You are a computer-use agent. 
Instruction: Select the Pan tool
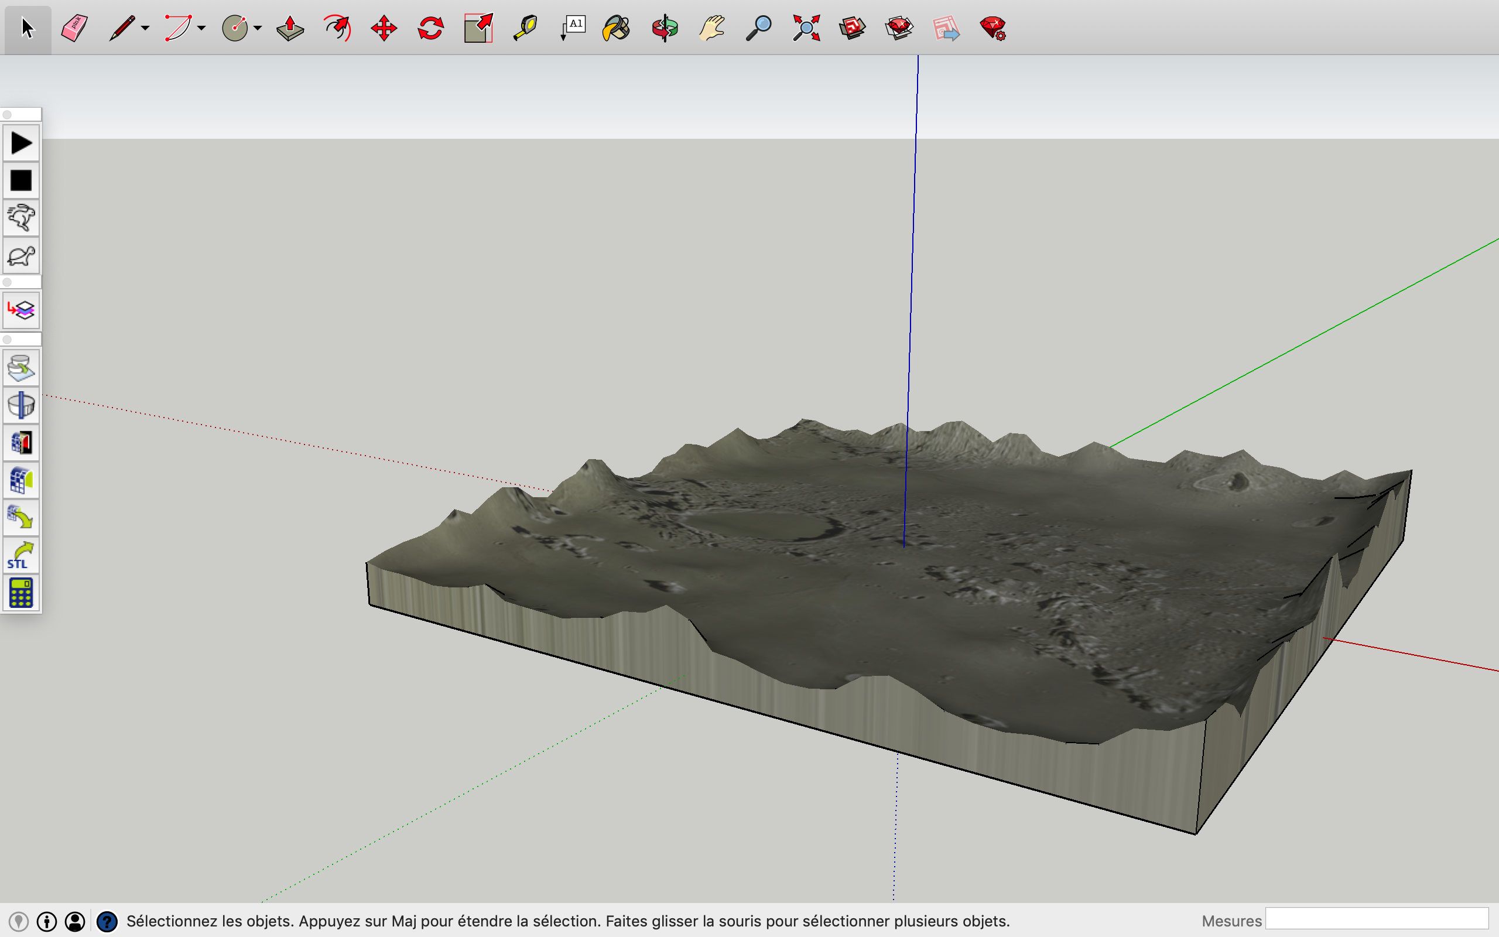[x=711, y=28]
